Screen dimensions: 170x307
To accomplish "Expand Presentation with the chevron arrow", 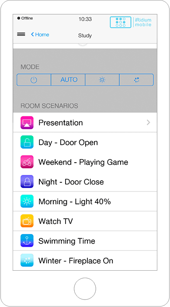I will click(x=149, y=122).
